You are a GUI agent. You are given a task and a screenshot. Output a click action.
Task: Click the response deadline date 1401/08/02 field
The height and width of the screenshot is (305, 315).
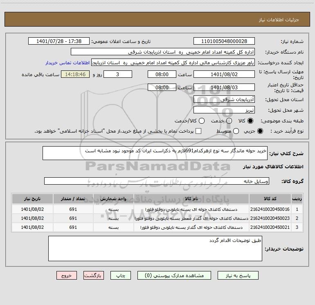[224, 74]
